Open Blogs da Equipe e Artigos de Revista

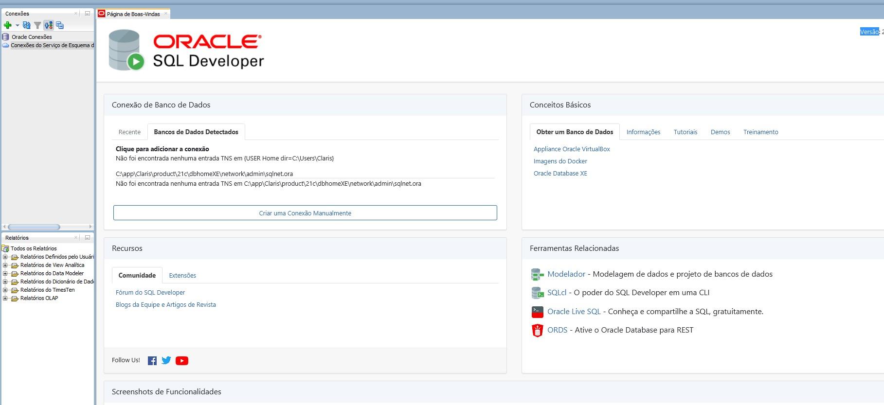click(x=166, y=305)
